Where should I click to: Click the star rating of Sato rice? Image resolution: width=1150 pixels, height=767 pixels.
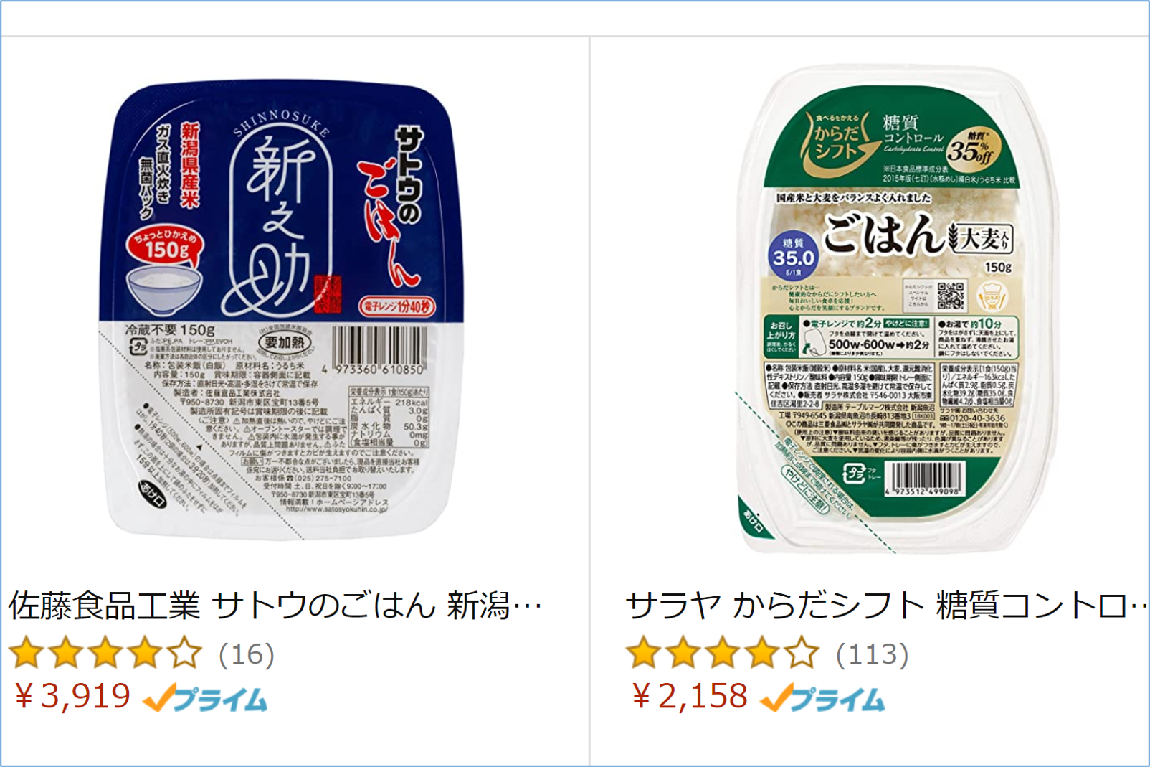106,653
